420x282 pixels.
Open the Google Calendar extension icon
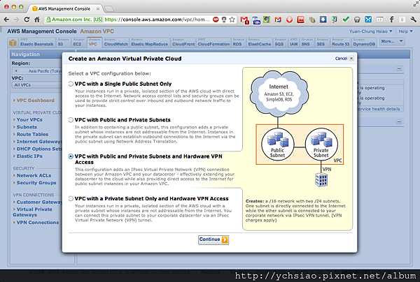pos(255,20)
